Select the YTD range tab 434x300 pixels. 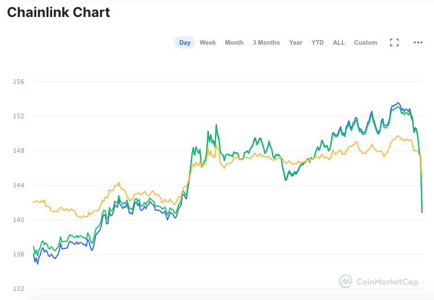(x=317, y=42)
